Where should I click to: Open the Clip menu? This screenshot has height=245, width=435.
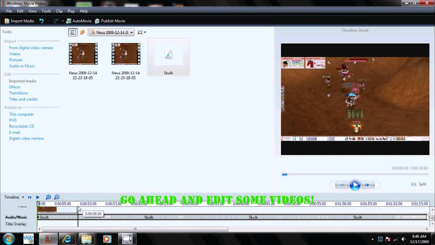(59, 11)
